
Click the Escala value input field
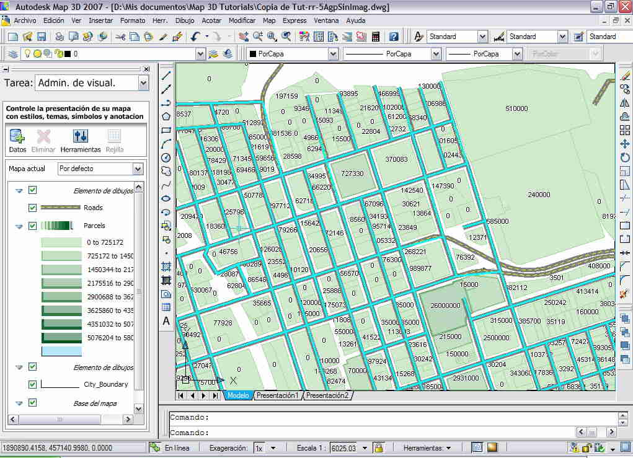click(343, 448)
